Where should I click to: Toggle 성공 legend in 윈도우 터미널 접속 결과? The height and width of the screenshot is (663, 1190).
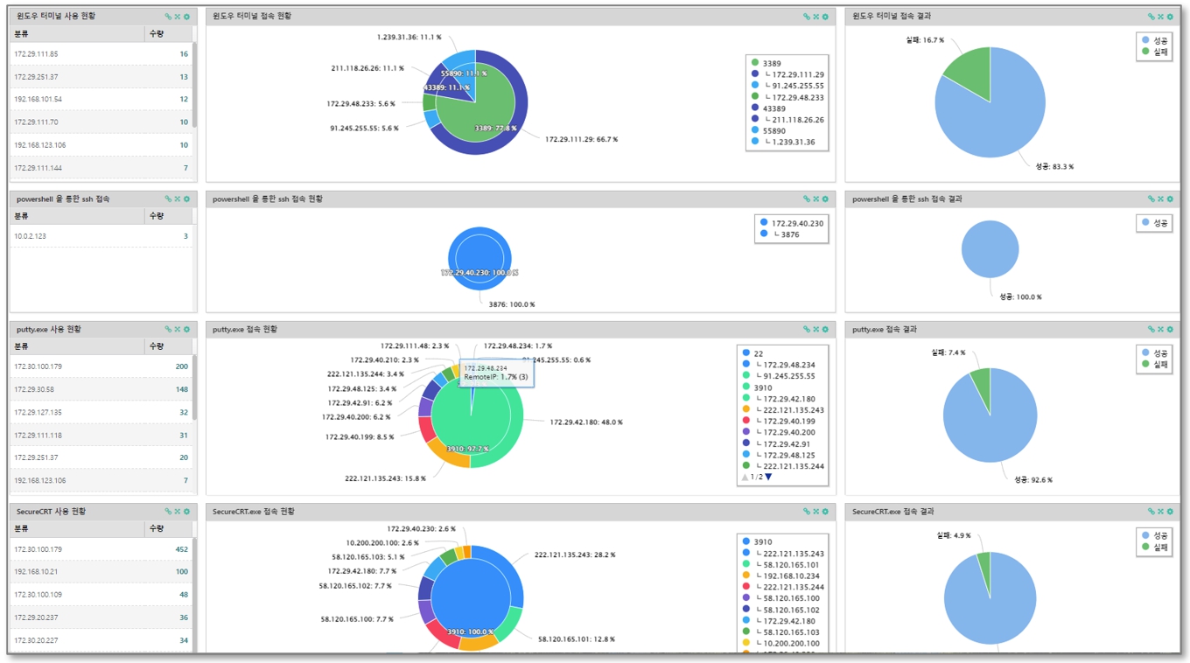[1155, 40]
